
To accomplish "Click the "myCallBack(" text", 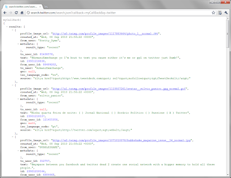I will point(12,20).
